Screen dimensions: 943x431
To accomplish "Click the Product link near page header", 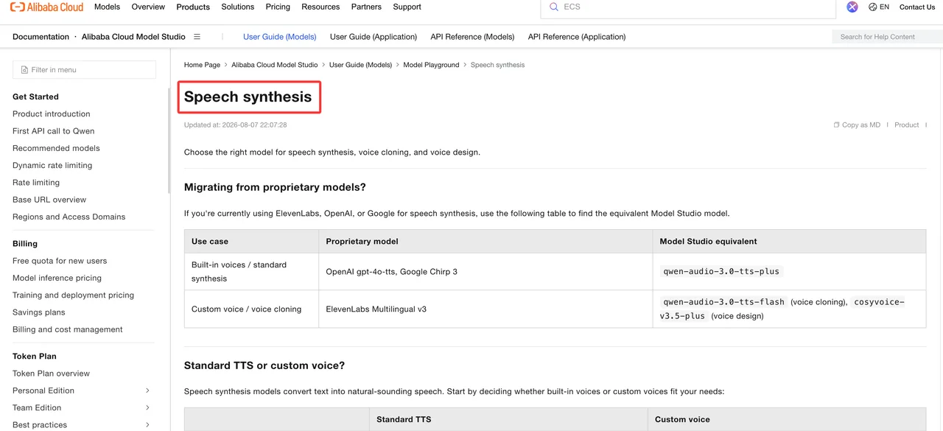I will 906,125.
